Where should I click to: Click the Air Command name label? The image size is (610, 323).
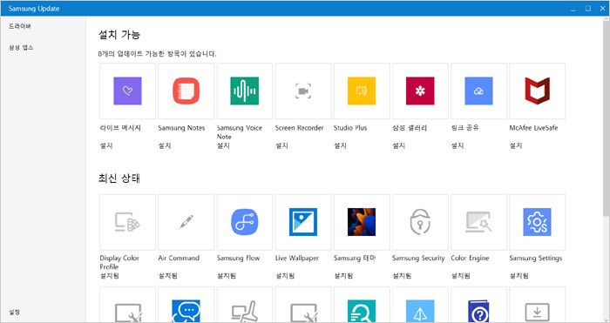point(179,258)
